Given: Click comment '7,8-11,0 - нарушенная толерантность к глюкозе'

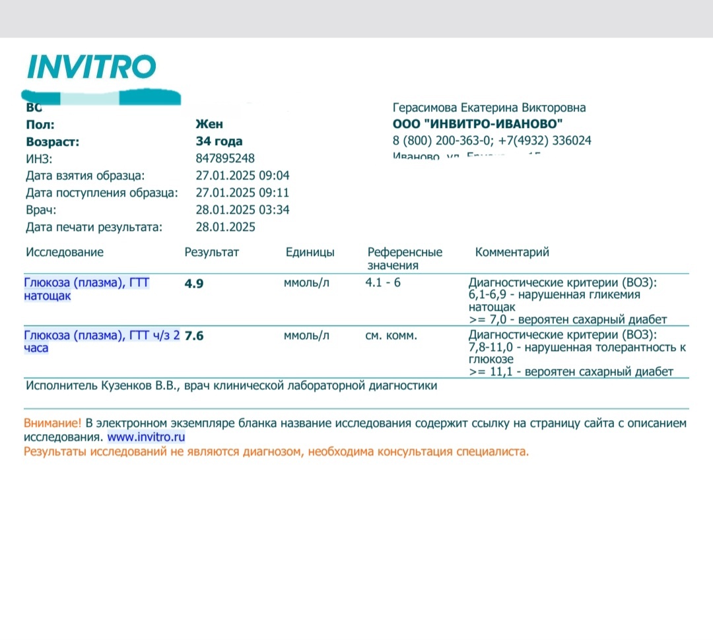Looking at the screenshot, I should (x=577, y=353).
